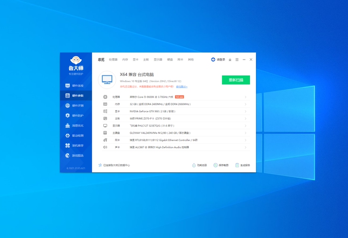Click the NVIDIA GeForce GTX 960 text
This screenshot has height=238, width=348.
(152, 111)
